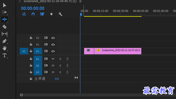Viewport: 176px width, 99px height.
Task: Click the blue playhead marker
Action: 81,15
